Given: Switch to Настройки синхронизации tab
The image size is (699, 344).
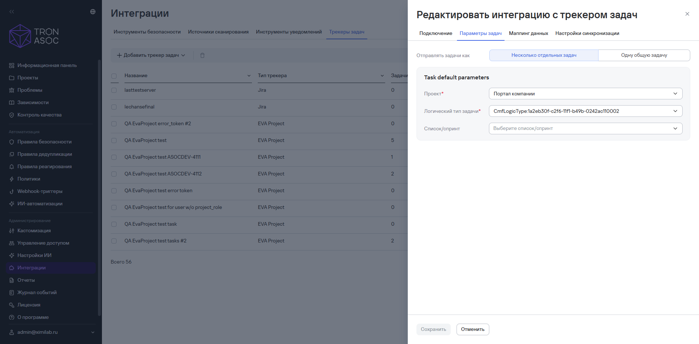Looking at the screenshot, I should pyautogui.click(x=587, y=33).
